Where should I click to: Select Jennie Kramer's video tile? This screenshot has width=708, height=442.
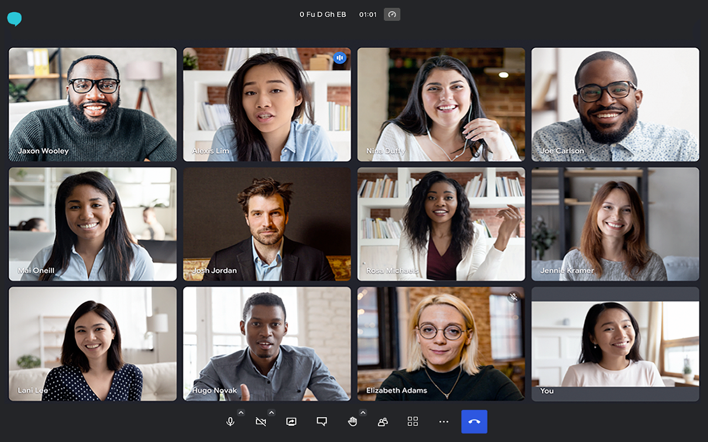pos(616,224)
